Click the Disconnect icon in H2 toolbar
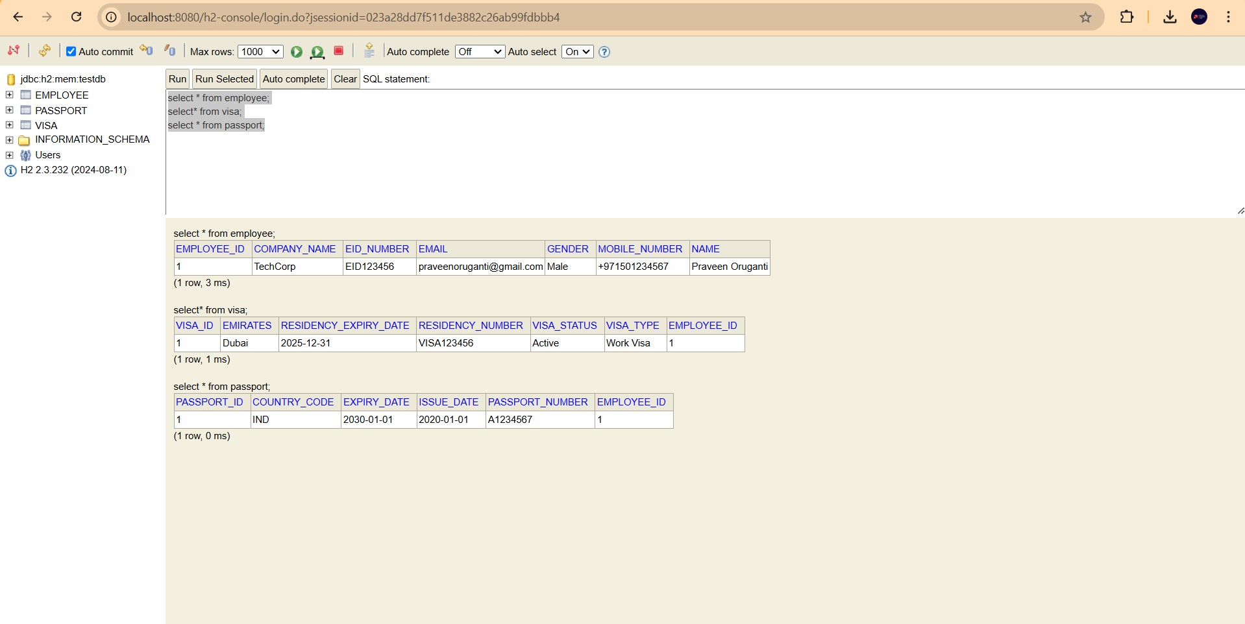This screenshot has width=1245, height=624. pyautogui.click(x=14, y=51)
